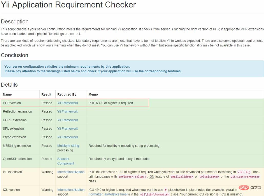Open Internationalization link in ICU version row

[x=71, y=190]
